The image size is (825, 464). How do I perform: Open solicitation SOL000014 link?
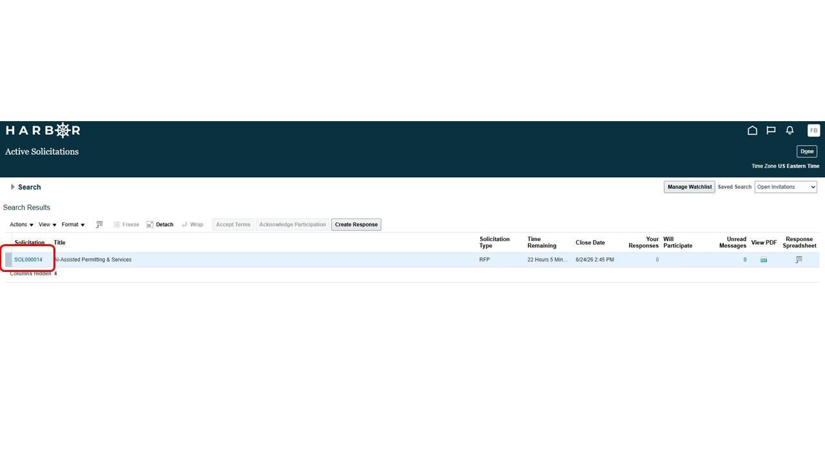(x=28, y=260)
